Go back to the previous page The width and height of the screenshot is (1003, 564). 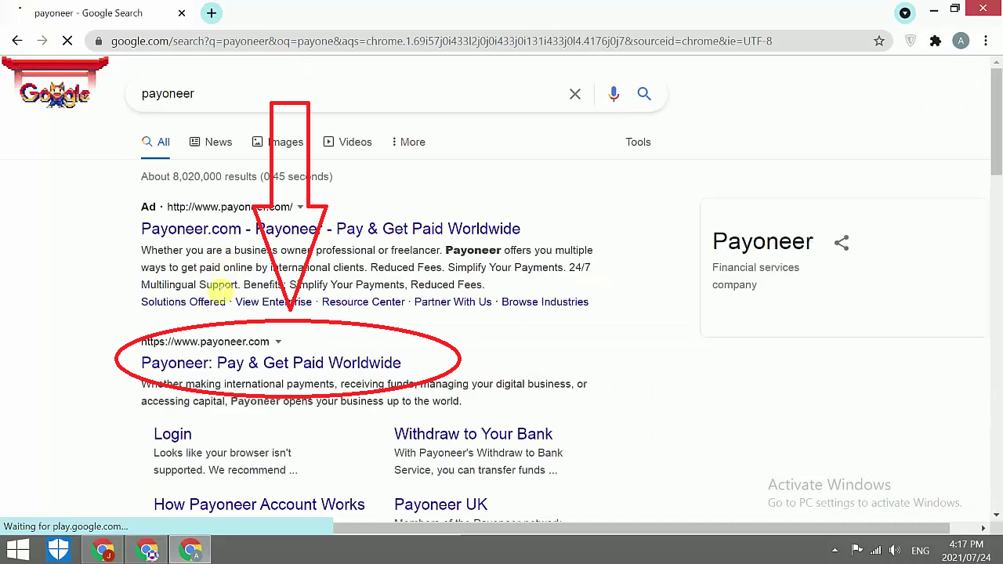(x=17, y=41)
